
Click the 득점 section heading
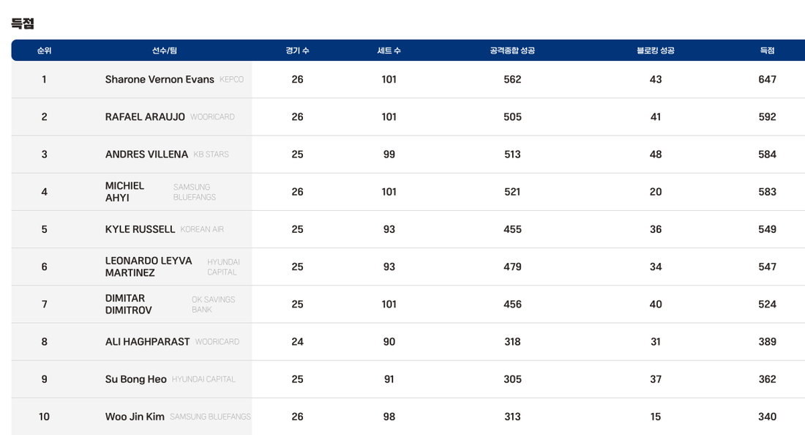click(23, 23)
